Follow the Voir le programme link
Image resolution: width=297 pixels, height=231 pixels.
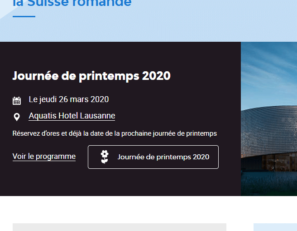pyautogui.click(x=44, y=156)
